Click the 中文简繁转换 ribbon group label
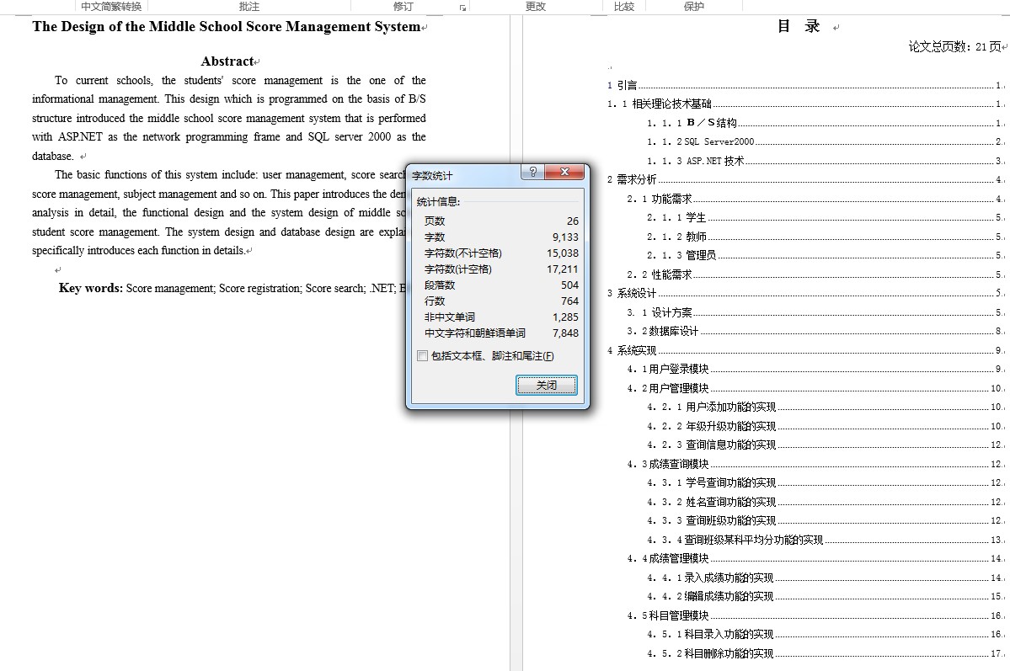Screen dimensions: 1010x671 (111, 7)
